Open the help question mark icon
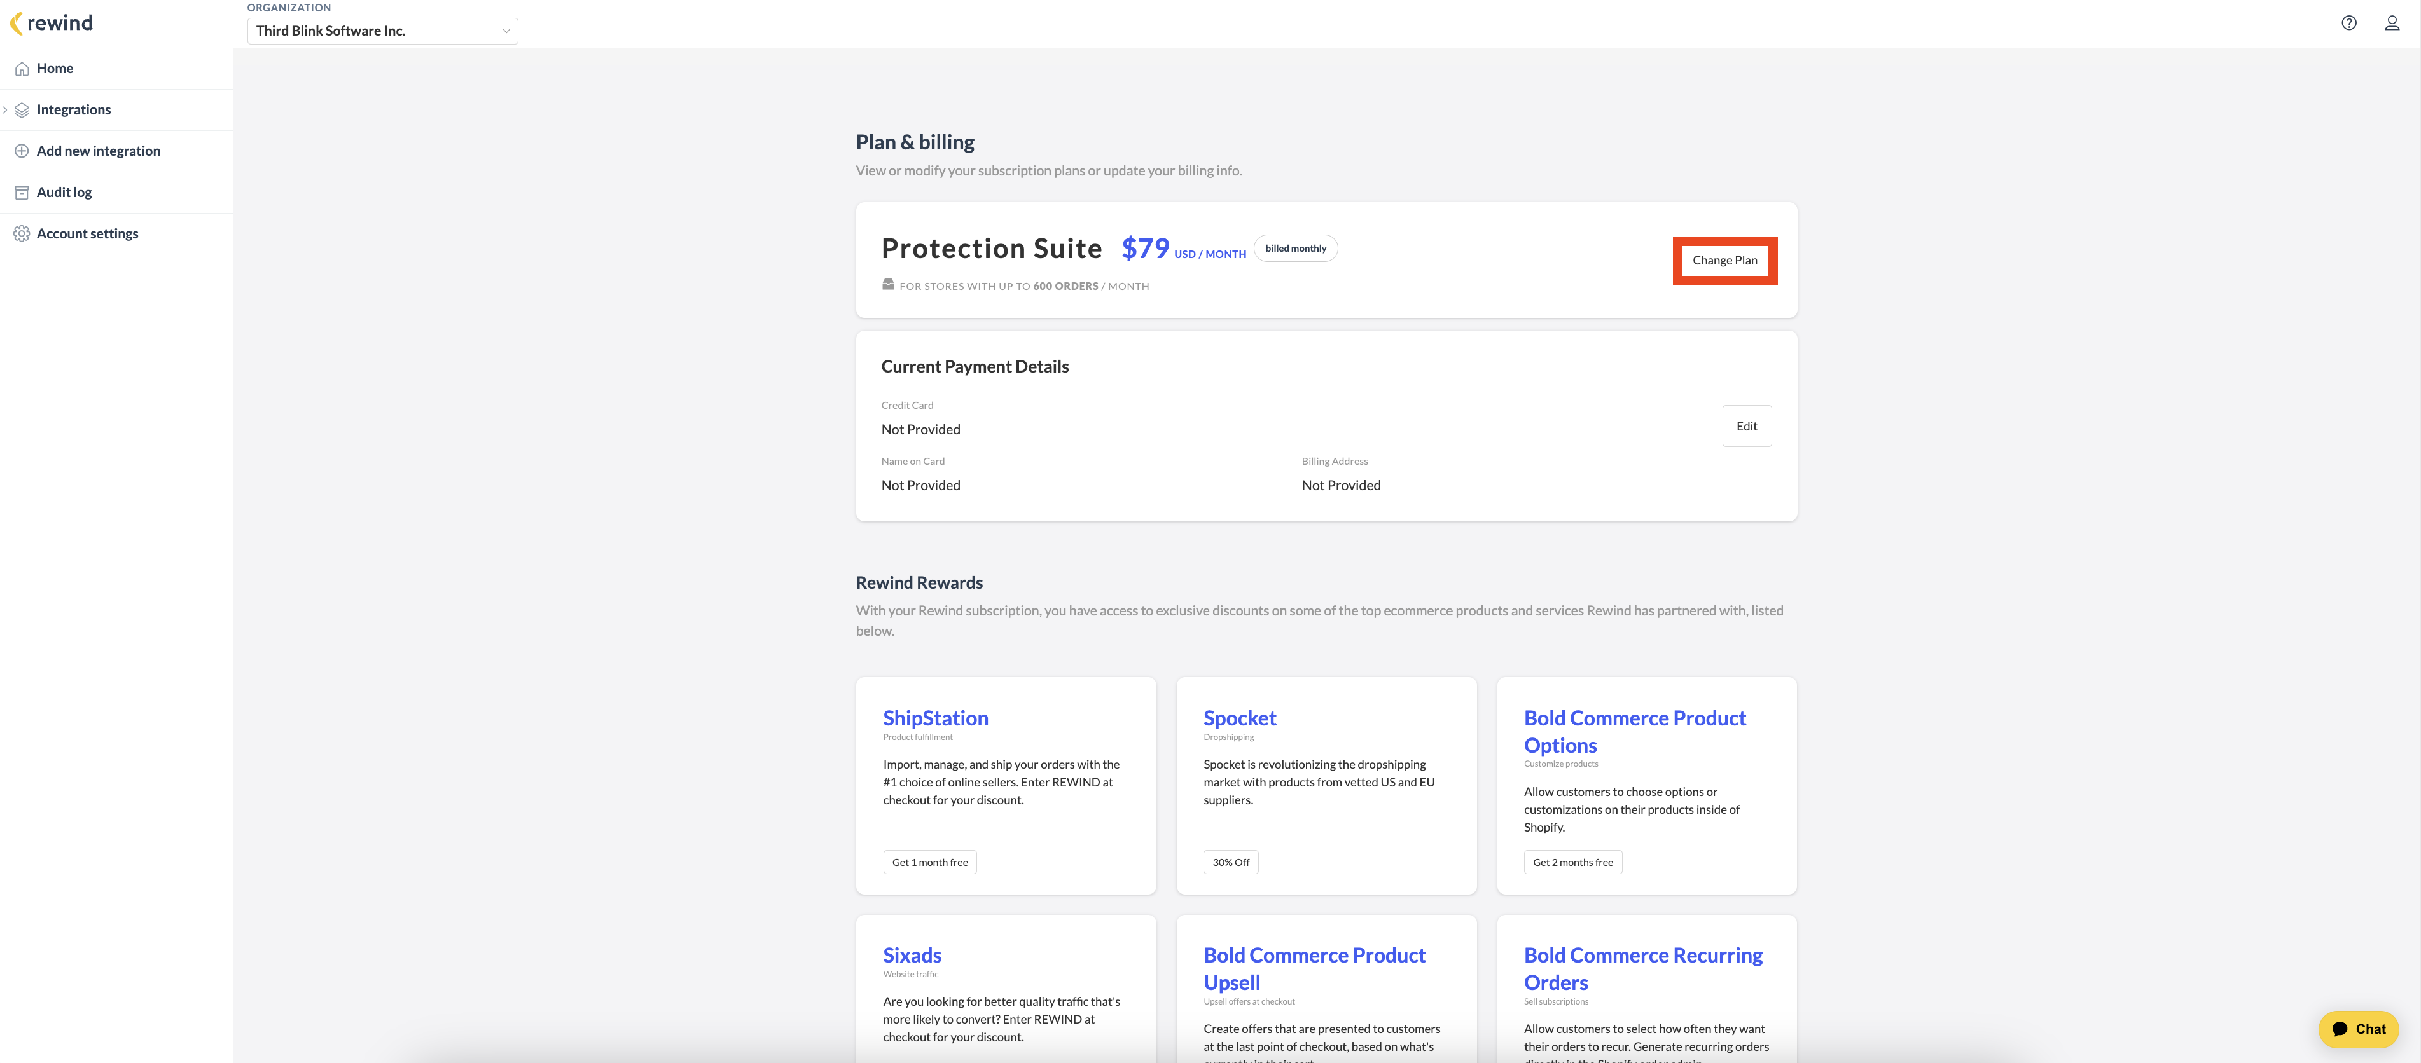 coord(2348,24)
